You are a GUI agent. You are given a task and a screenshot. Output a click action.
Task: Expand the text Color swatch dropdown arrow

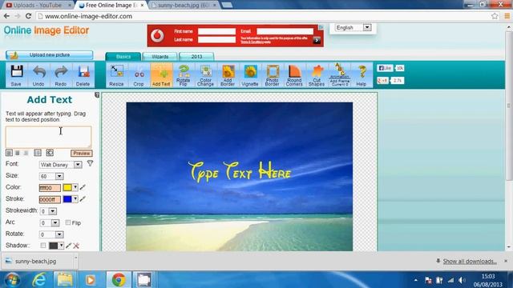pyautogui.click(x=75, y=187)
